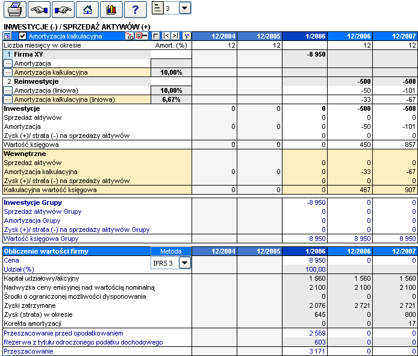The height and width of the screenshot is (356, 418).
Task: Click Przeszacowanie przed opodatkowaniem label
Action: point(63,333)
